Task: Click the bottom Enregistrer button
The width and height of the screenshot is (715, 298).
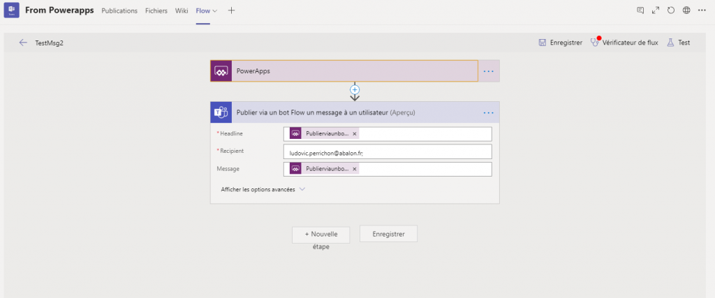Action: [x=388, y=234]
